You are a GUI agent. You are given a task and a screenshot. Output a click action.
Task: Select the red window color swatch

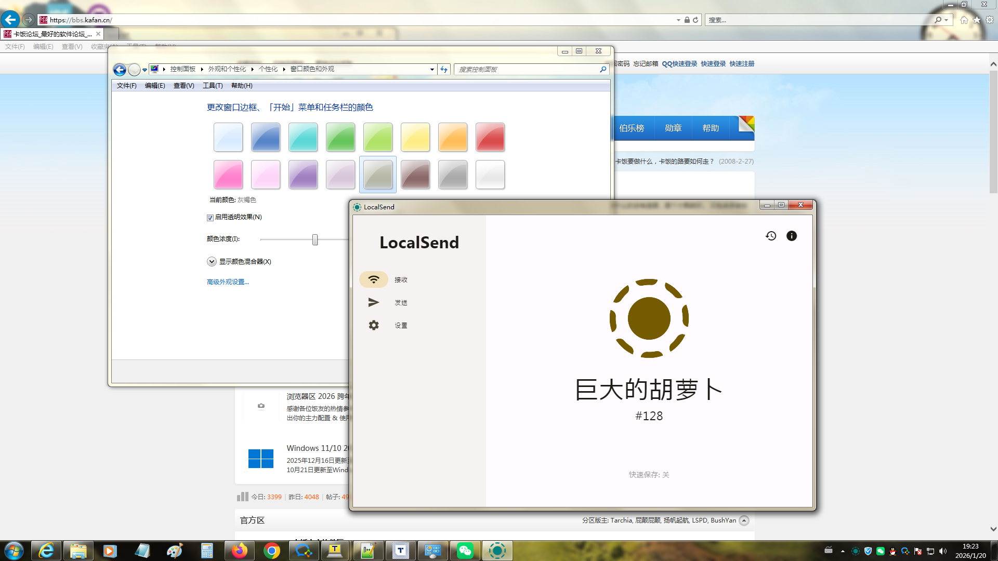(x=490, y=137)
